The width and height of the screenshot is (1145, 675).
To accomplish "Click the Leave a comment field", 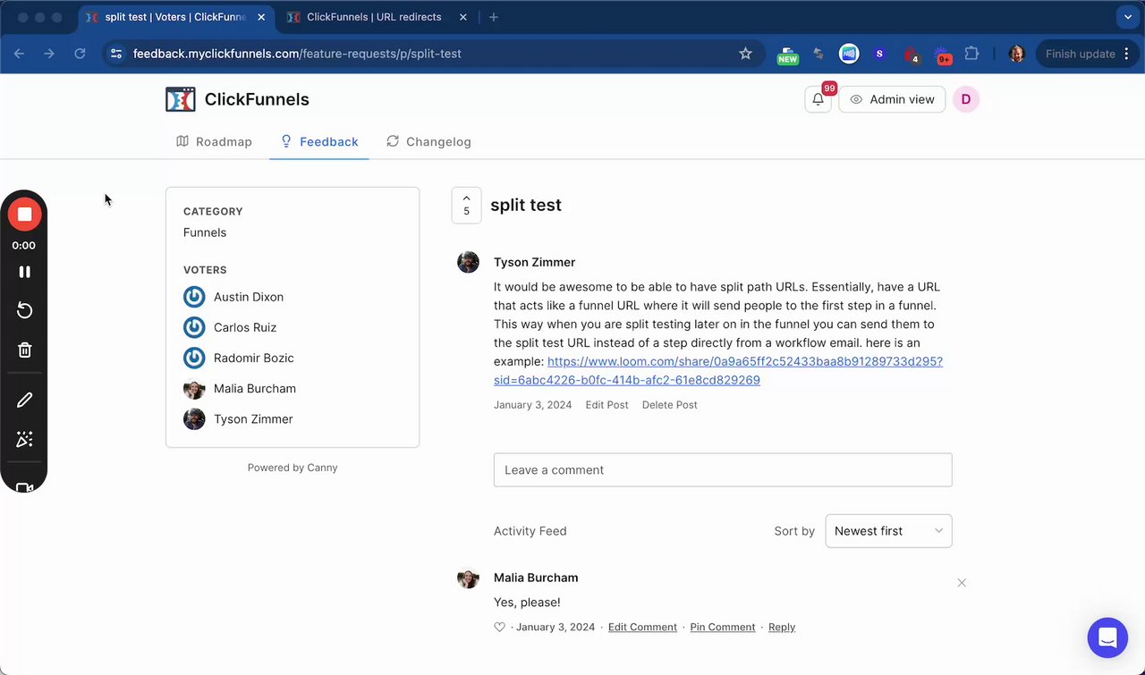I will click(723, 470).
